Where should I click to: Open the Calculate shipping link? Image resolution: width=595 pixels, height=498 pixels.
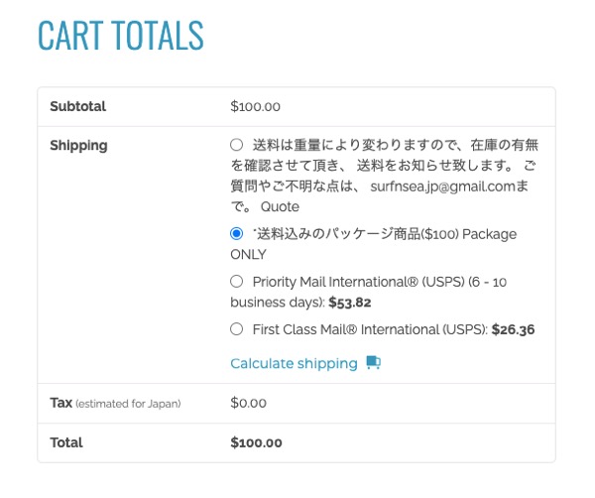point(294,364)
